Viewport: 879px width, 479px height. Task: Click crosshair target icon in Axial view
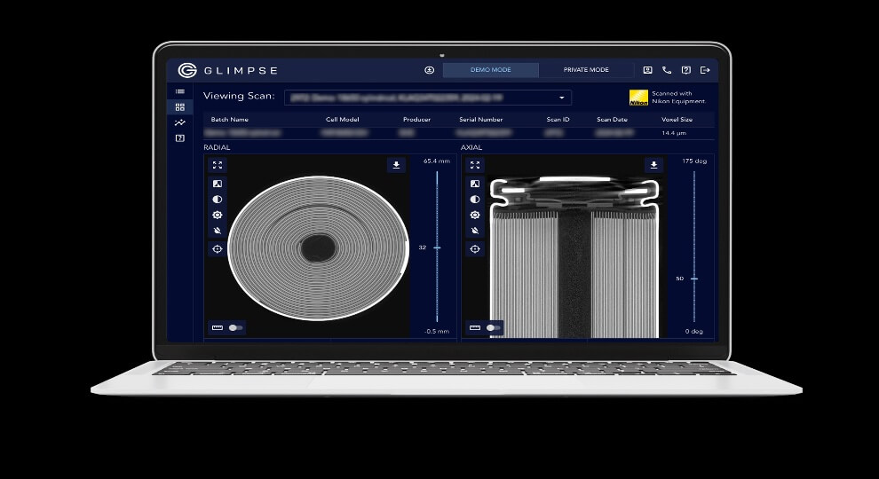pyautogui.click(x=475, y=249)
